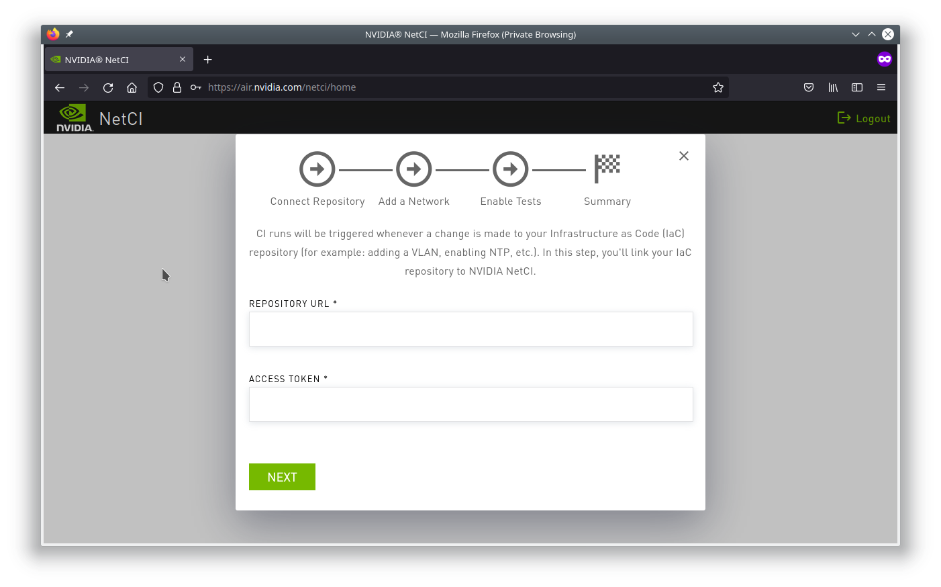Click the NVIDIA logo in header

pos(74,118)
